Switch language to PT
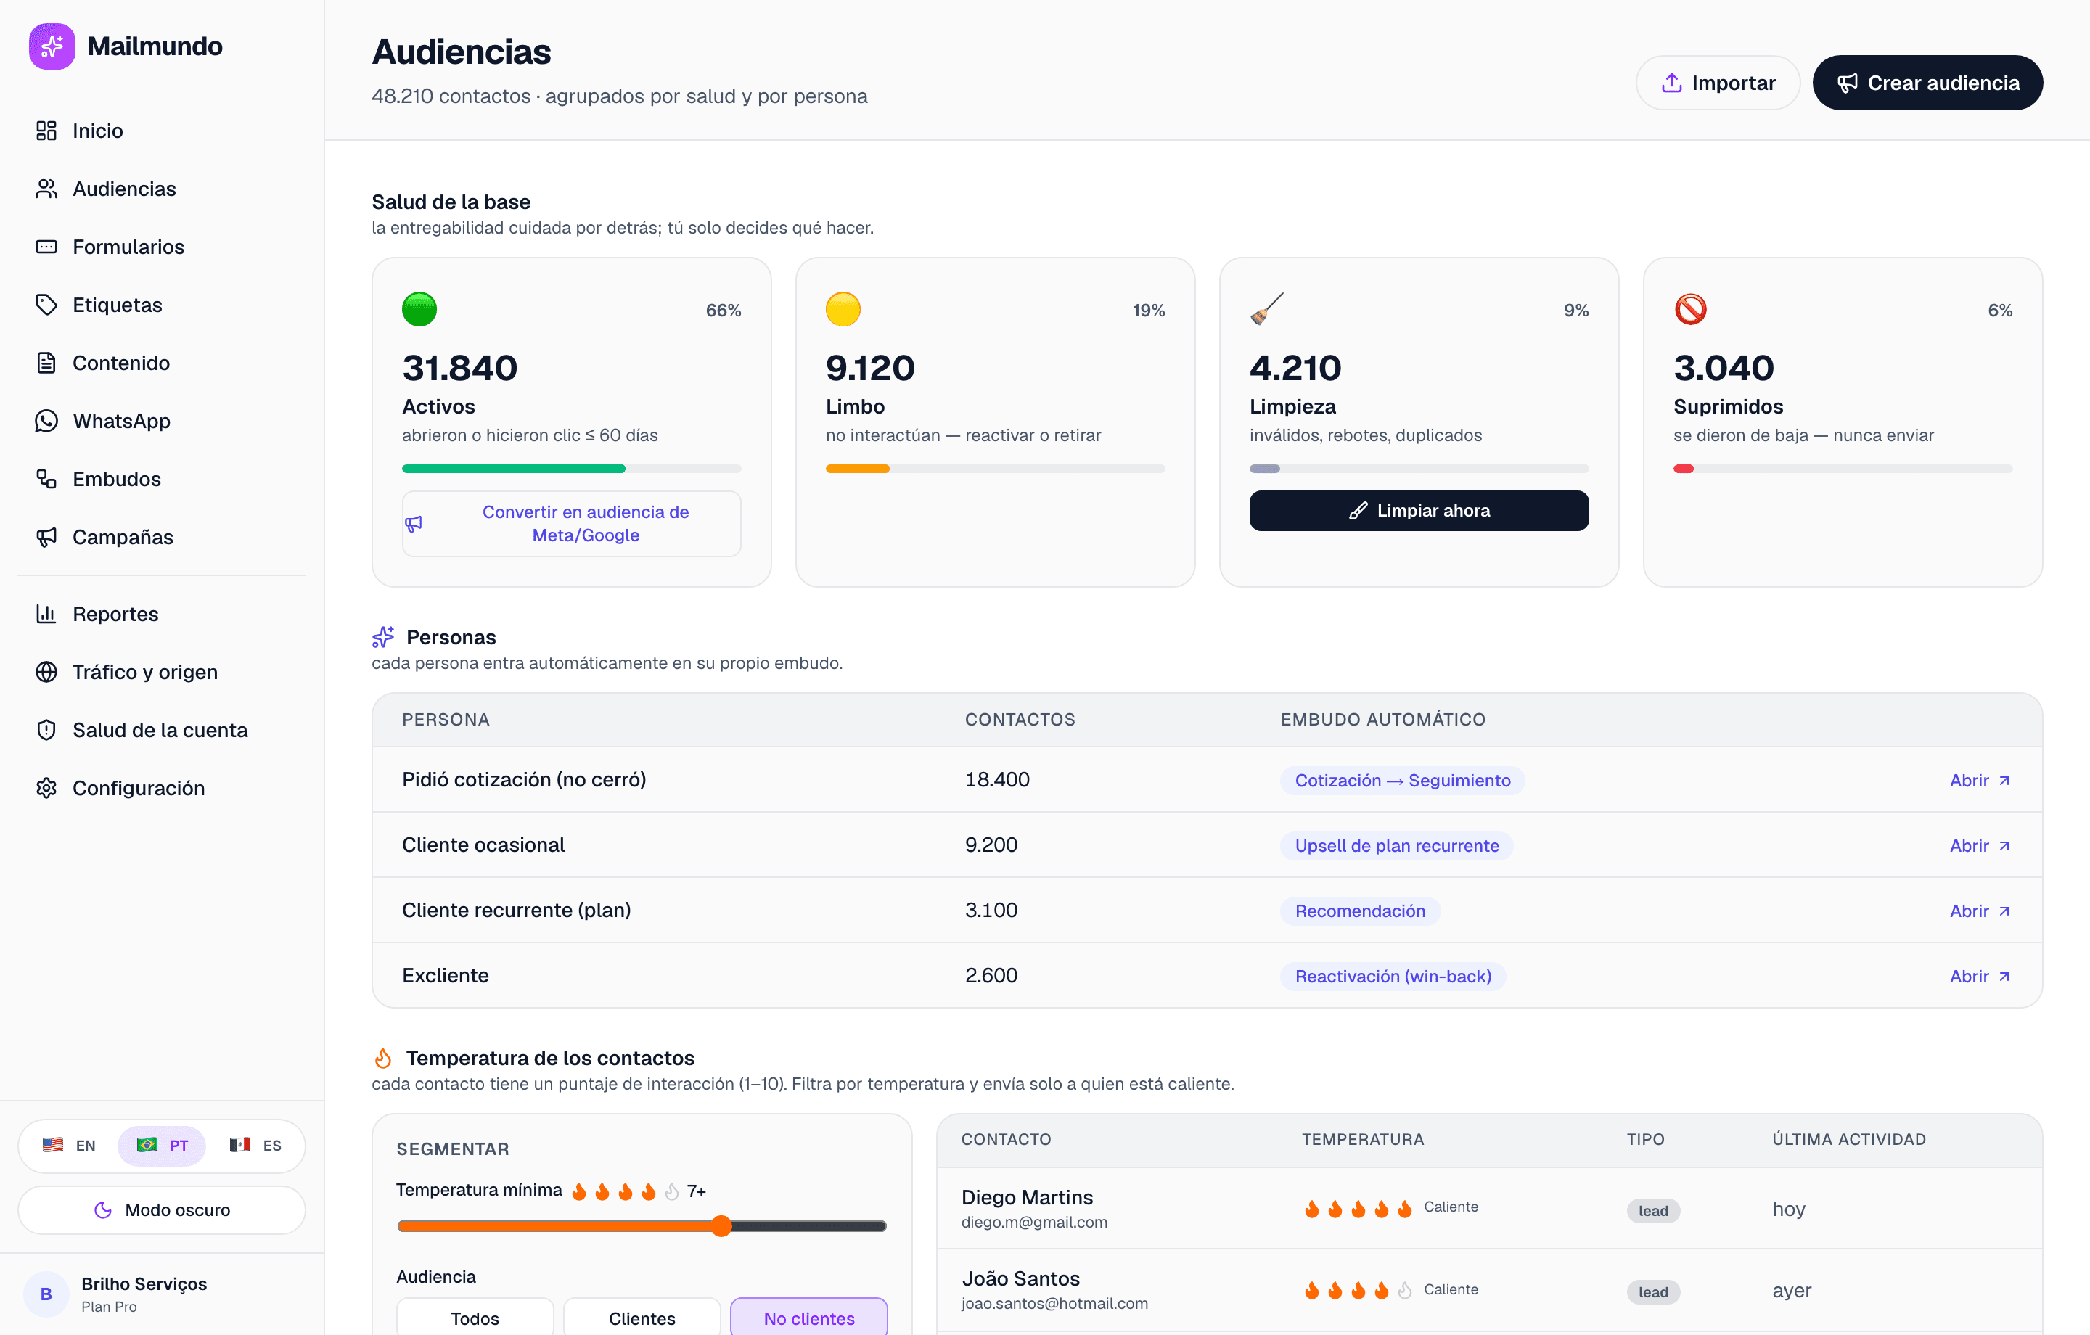 click(163, 1145)
